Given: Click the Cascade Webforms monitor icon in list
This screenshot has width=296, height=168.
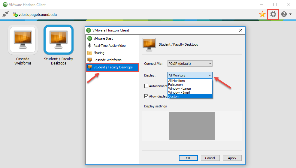Looking at the screenshot, I should point(90,60).
